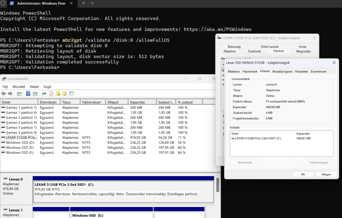Click the list view settings toolbar icon
Viewport: 342px width, 218px height.
[x=71, y=94]
